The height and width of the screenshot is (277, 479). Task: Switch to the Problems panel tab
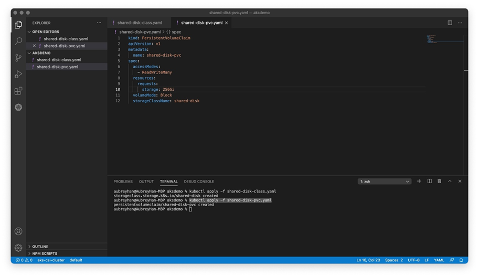[123, 182]
